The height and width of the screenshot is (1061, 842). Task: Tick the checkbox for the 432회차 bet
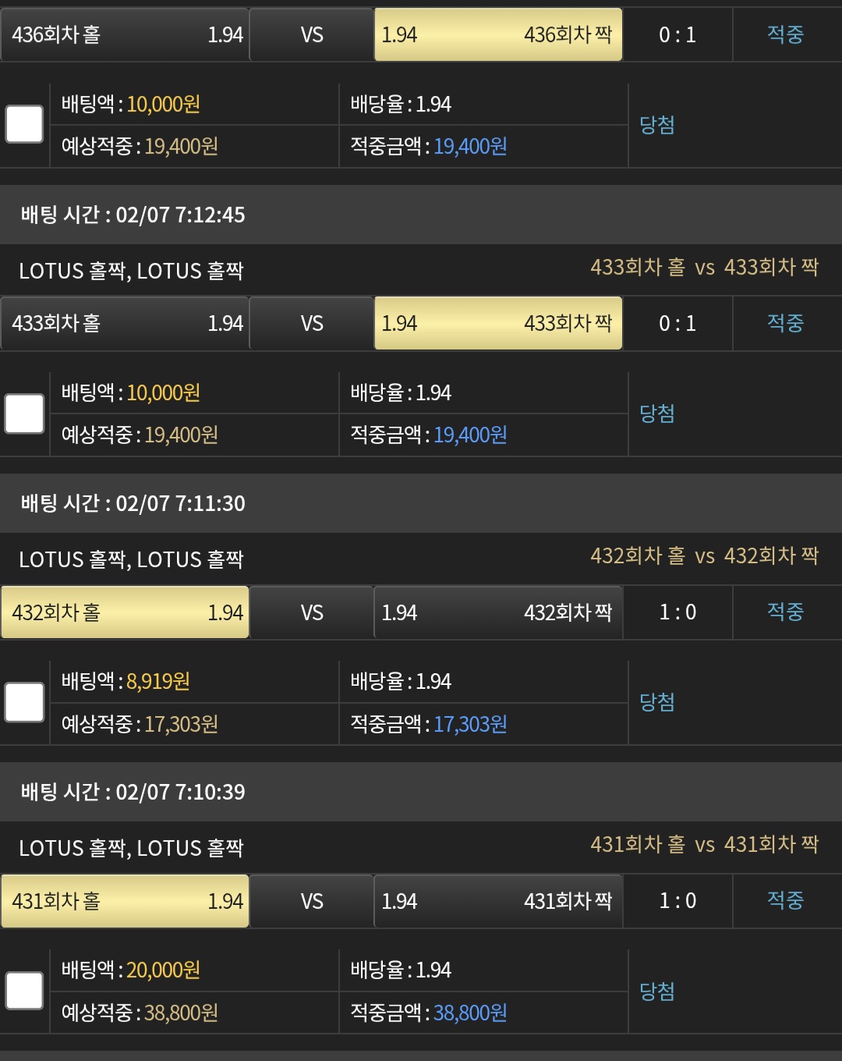pos(24,702)
